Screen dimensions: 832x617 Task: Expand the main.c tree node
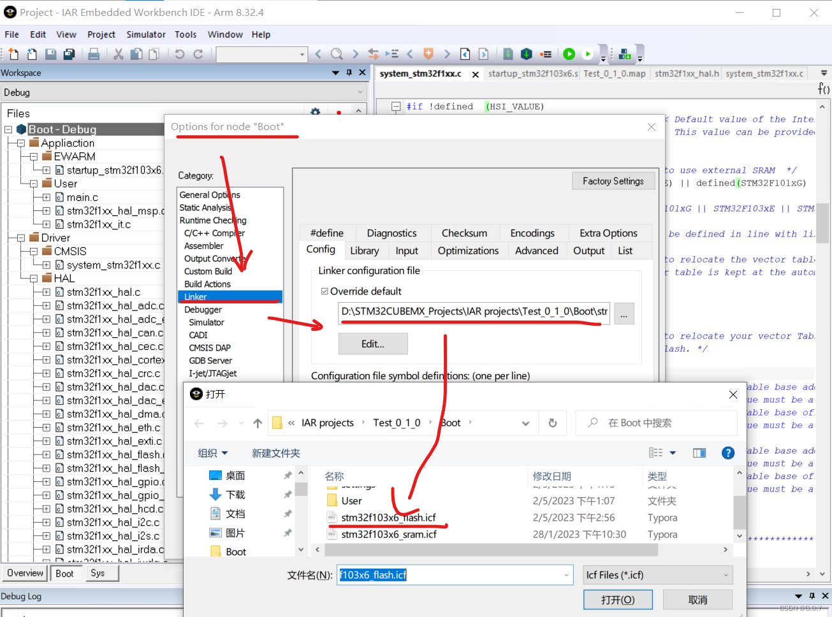point(46,197)
